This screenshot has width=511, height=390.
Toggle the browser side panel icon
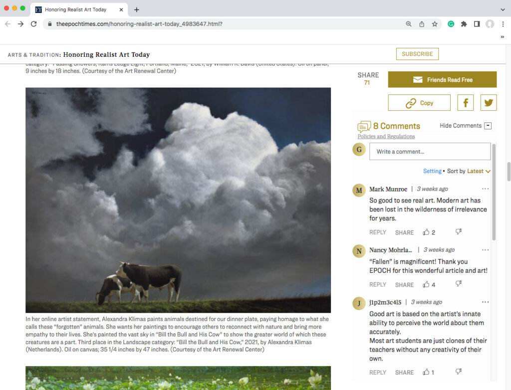[x=477, y=24]
